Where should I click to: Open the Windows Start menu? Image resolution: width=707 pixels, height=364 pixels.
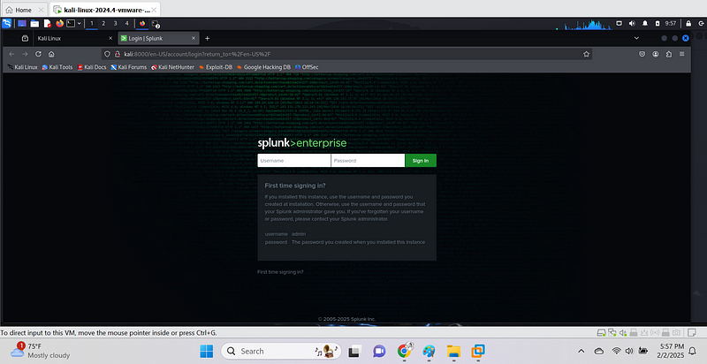(x=207, y=351)
